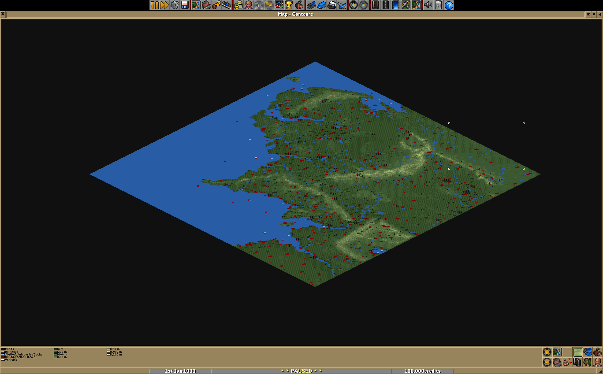Show the list of company ships
603x374 pixels.
point(331,5)
